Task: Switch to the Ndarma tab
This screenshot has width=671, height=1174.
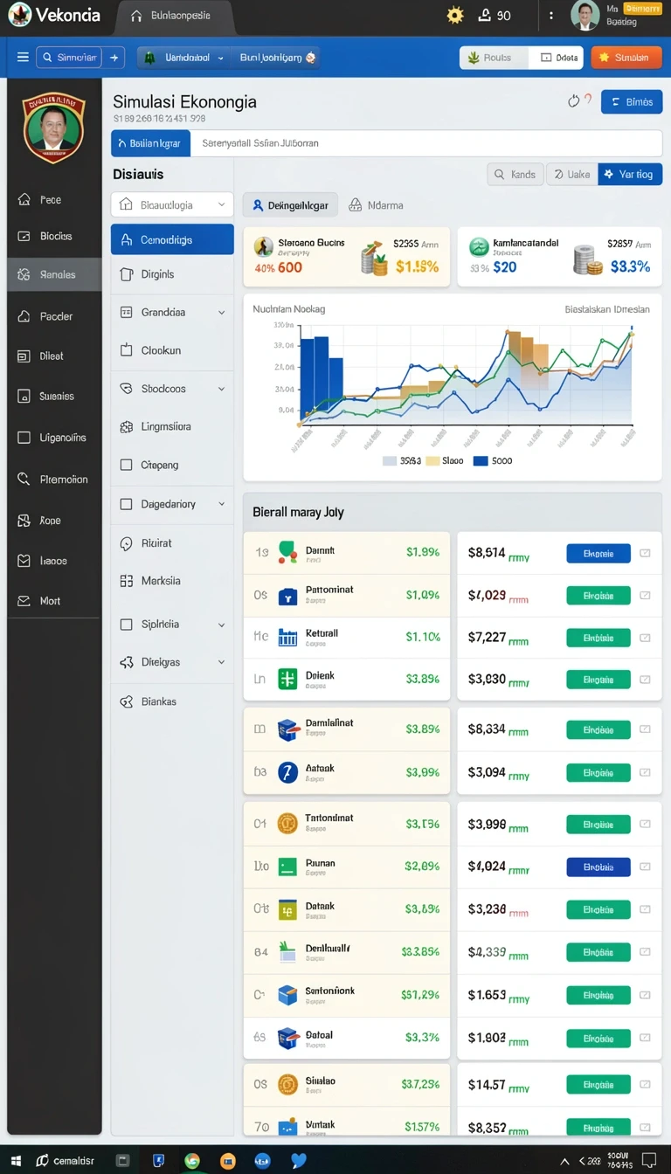Action: click(x=376, y=205)
